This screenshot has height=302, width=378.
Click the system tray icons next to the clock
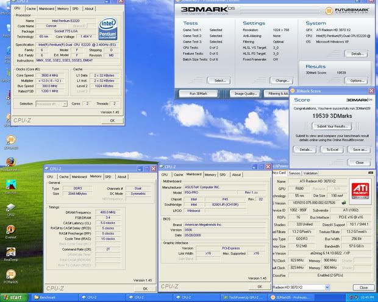(353, 298)
